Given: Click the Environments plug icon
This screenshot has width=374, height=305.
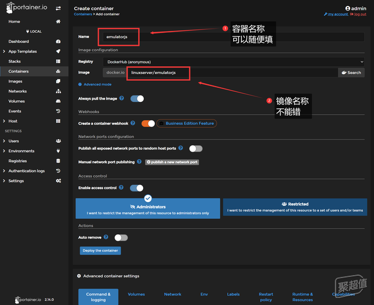Looking at the screenshot, I should [58, 151].
